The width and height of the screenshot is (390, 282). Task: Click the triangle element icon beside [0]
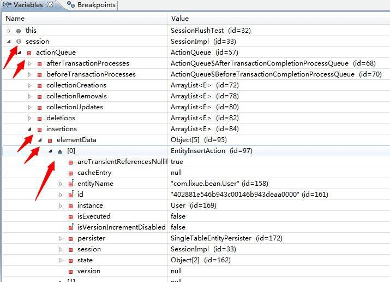click(60, 151)
